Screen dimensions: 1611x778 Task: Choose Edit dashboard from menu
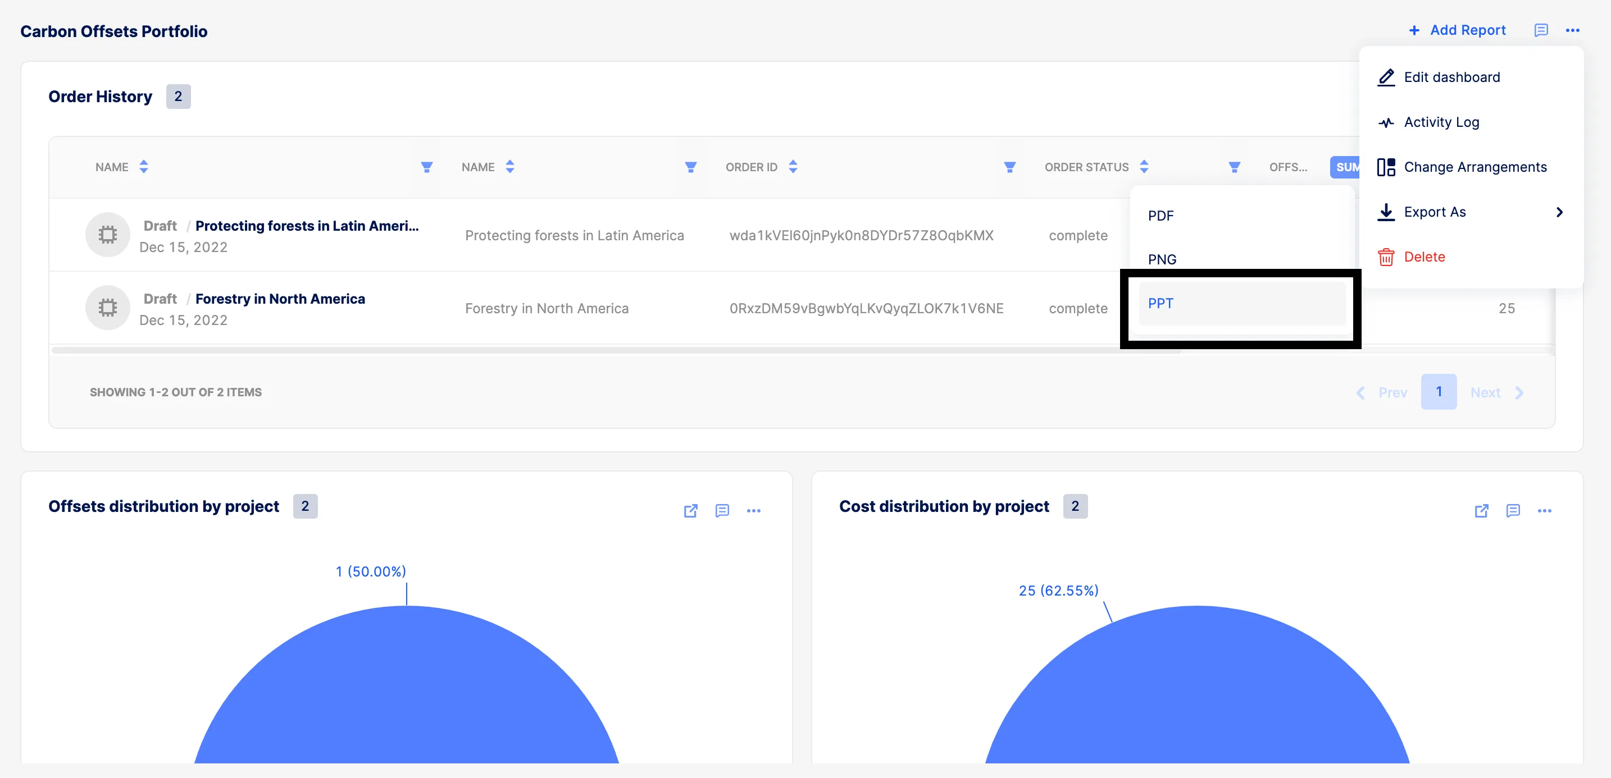point(1451,77)
